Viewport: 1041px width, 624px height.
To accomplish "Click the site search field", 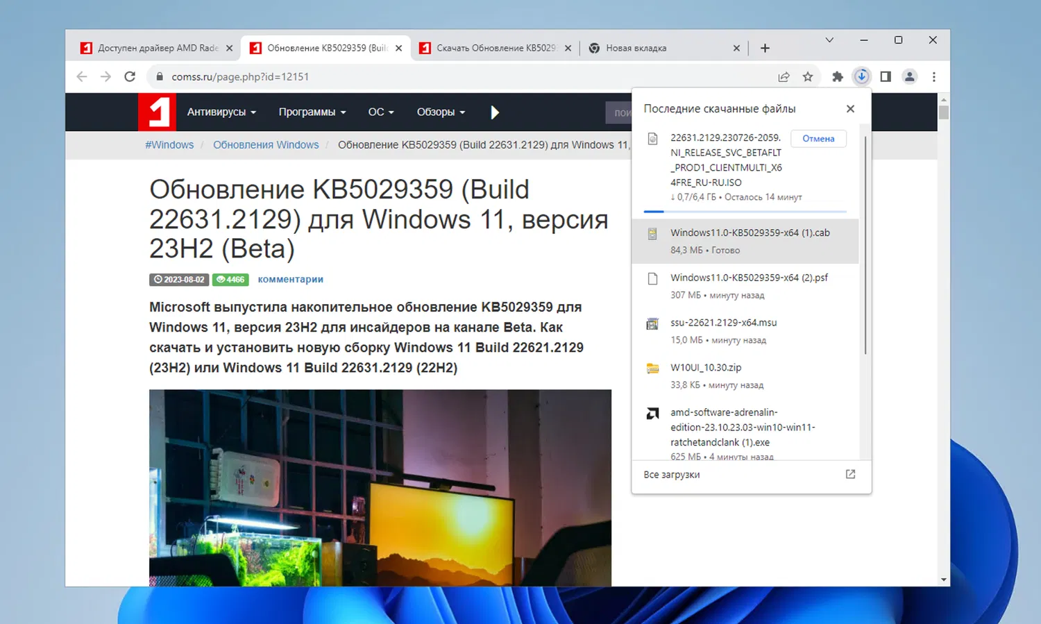I will pos(619,112).
